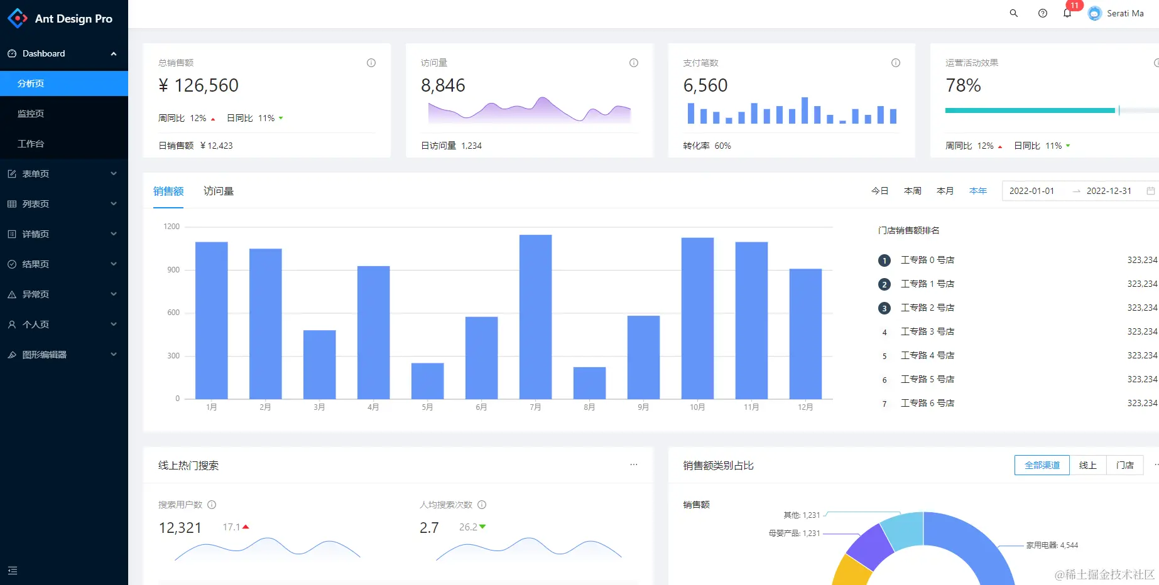Click the 异常页 warning icon

point(12,294)
